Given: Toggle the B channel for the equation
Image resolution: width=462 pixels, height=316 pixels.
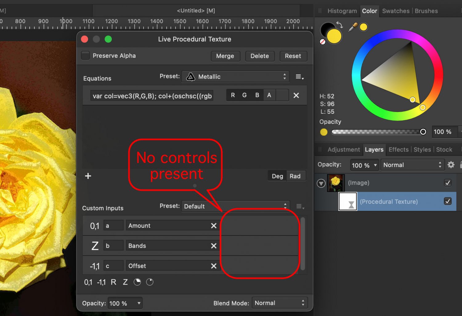Looking at the screenshot, I should click(x=257, y=95).
